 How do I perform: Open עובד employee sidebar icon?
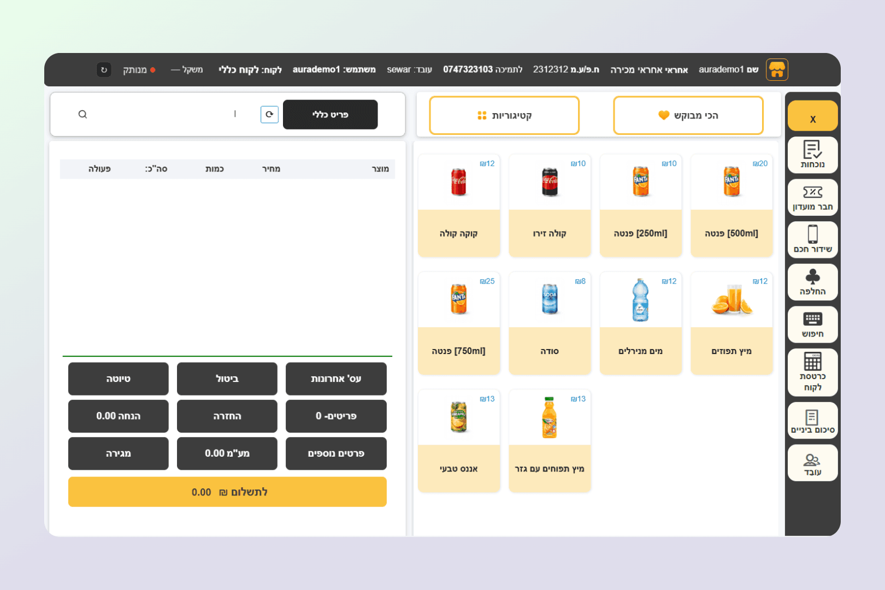[812, 463]
